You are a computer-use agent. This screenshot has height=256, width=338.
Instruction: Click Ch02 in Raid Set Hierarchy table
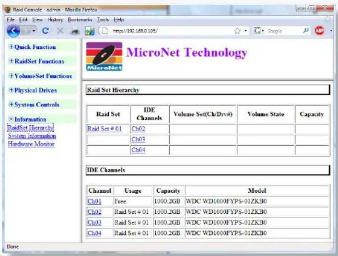pos(138,128)
